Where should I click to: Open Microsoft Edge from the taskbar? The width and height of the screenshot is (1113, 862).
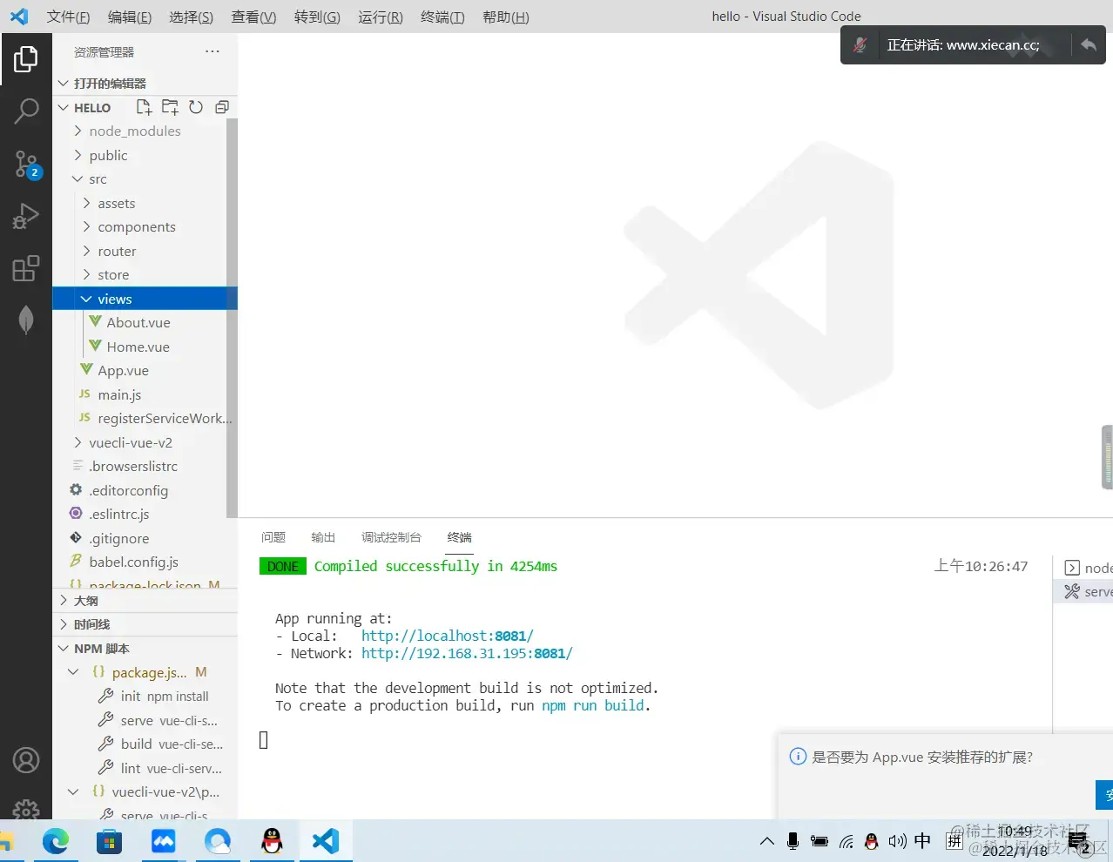click(55, 841)
